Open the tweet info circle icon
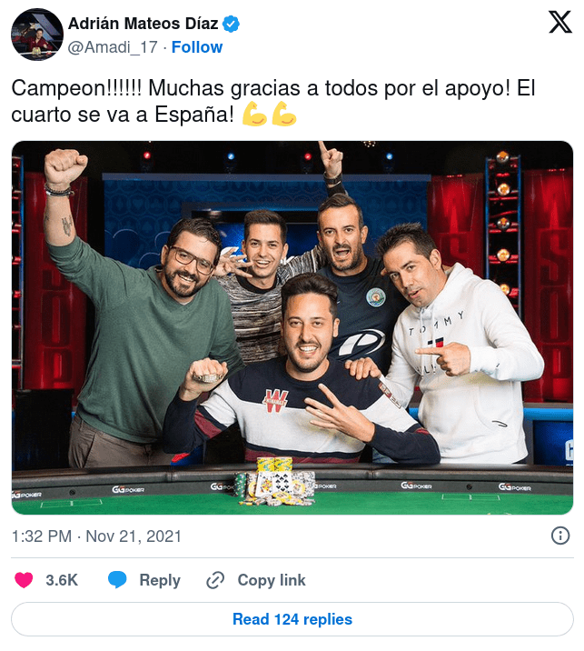The height and width of the screenshot is (651, 584). point(560,536)
